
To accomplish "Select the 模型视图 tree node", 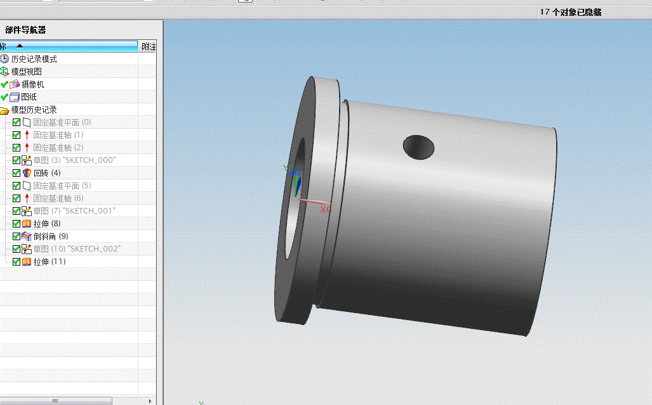I will [27, 72].
